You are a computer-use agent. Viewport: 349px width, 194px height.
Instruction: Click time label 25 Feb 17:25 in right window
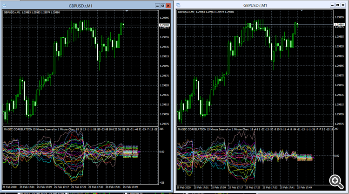tap(253, 187)
